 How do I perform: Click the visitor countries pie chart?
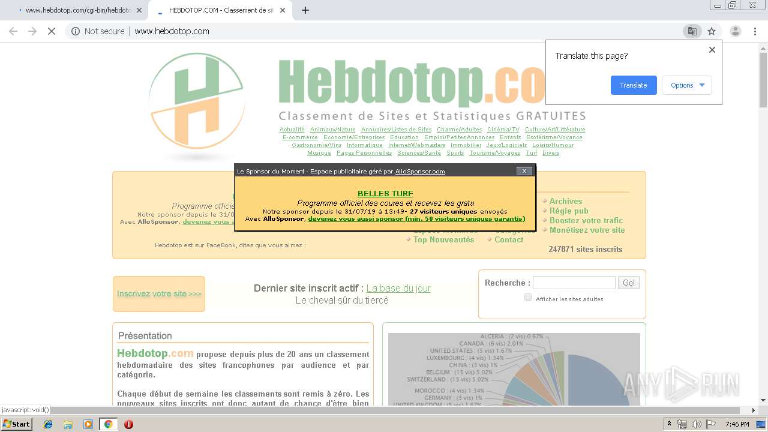tap(514, 369)
